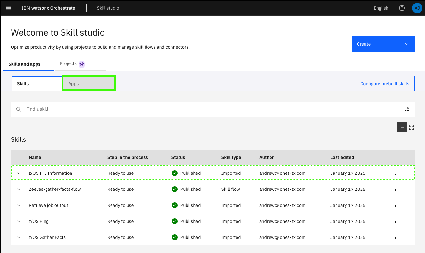Switch to grid tile view

pos(412,127)
